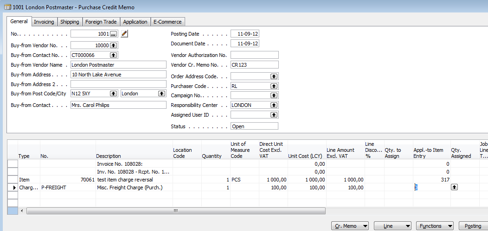Expand the Cr. Memo menu button
Viewport: 488px width, 231px height.
coord(351,226)
